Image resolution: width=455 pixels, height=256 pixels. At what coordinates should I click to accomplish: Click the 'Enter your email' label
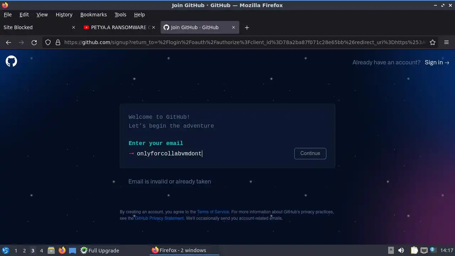pyautogui.click(x=156, y=143)
